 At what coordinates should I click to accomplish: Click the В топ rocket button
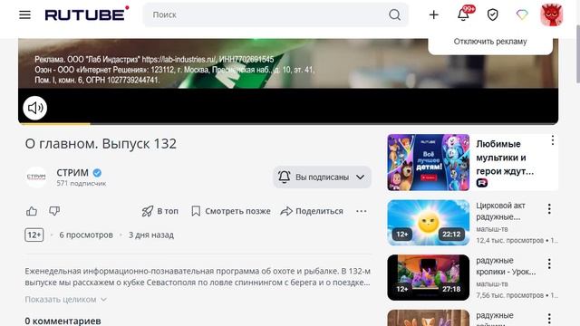(x=159, y=211)
